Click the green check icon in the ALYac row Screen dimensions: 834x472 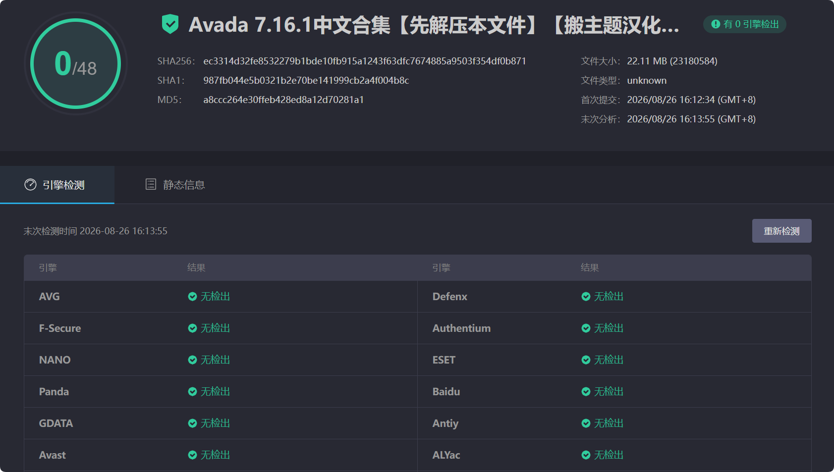586,455
